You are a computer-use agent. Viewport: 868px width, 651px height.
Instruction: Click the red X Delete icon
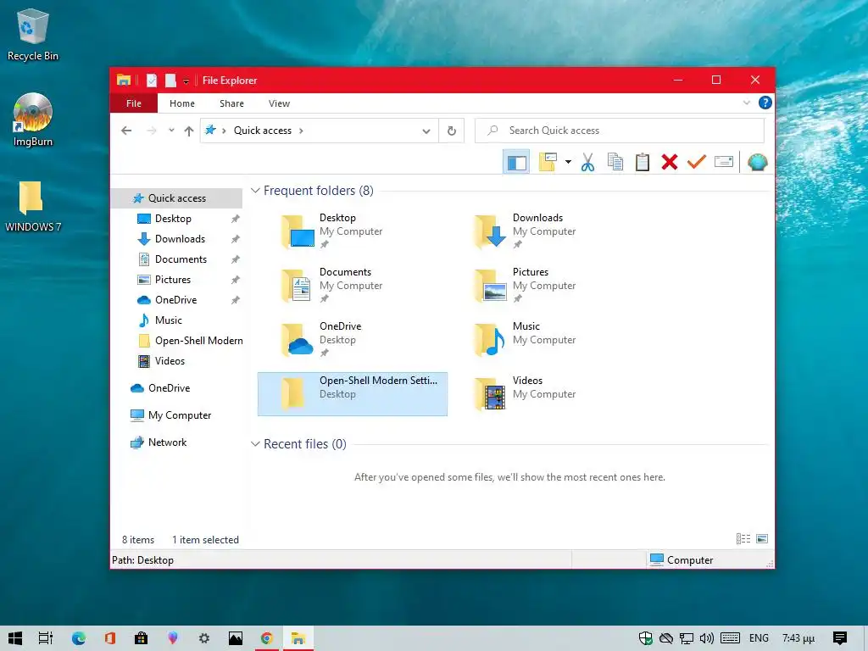(670, 162)
